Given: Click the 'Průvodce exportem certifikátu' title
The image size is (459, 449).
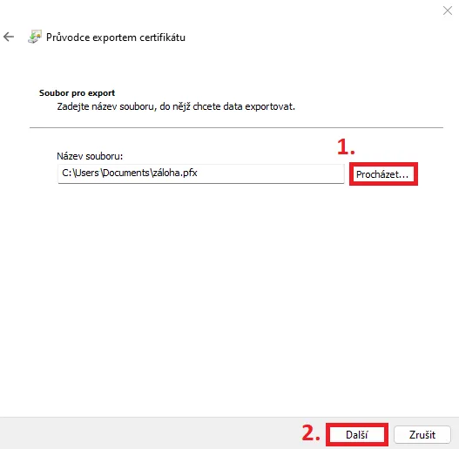Looking at the screenshot, I should 116,37.
